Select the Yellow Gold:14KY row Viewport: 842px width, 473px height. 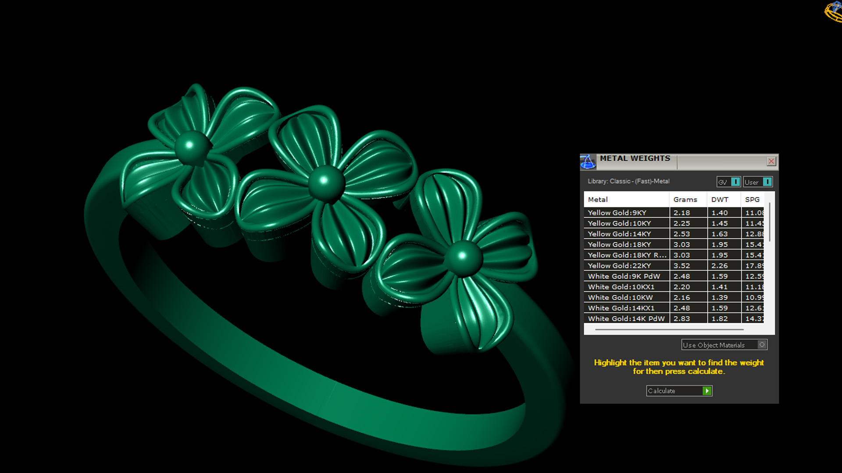(x=674, y=234)
